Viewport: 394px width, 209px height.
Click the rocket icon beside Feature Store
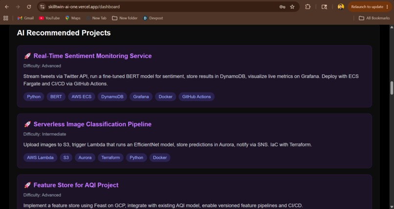[27, 185]
